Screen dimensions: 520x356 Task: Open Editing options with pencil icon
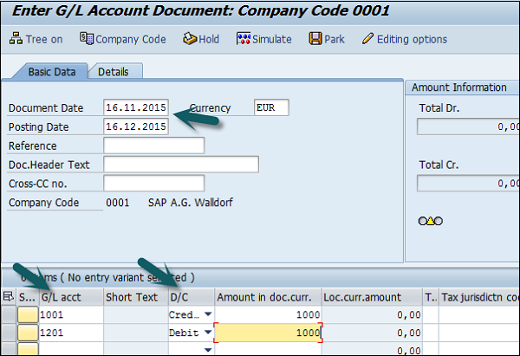[368, 39]
